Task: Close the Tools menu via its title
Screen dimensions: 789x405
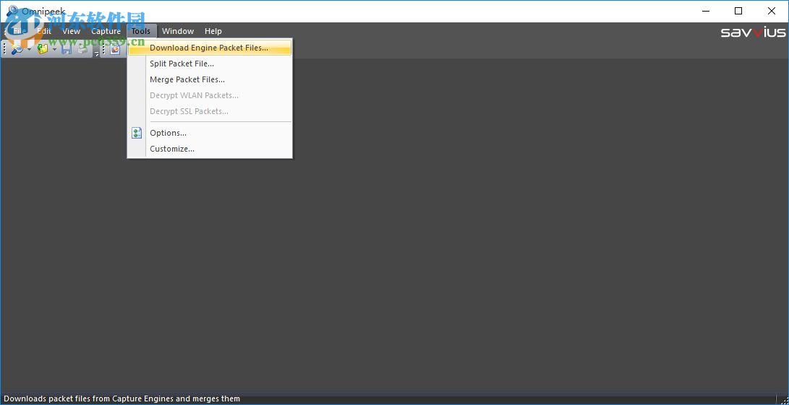Action: tap(141, 31)
